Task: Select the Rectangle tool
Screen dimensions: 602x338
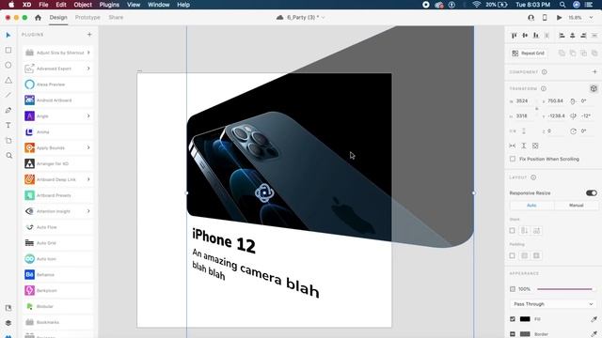Action: tap(8, 50)
